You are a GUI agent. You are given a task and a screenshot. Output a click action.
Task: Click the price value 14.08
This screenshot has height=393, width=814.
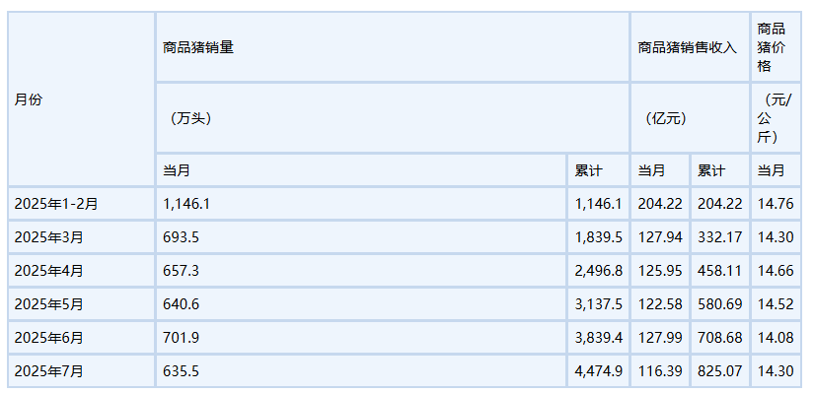tap(776, 338)
